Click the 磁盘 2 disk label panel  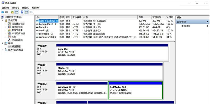(x=46, y=90)
